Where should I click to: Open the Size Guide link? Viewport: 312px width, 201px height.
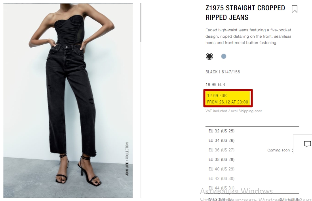click(x=289, y=199)
